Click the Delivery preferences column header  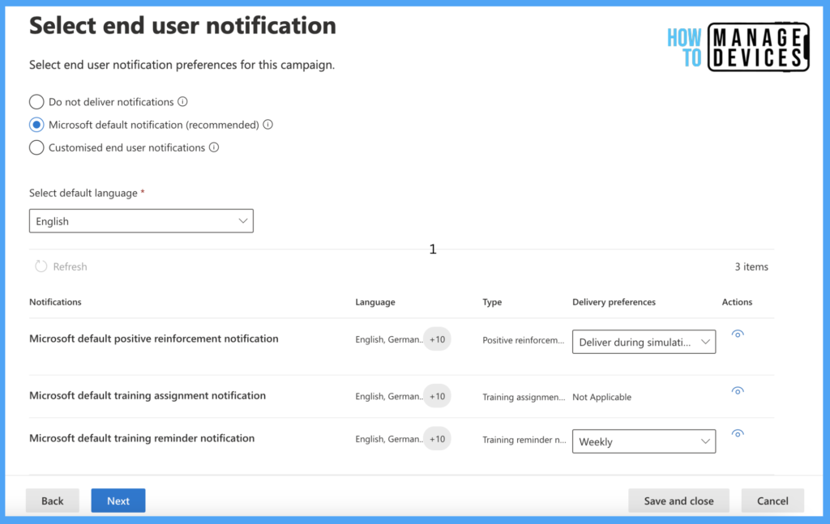pos(614,302)
